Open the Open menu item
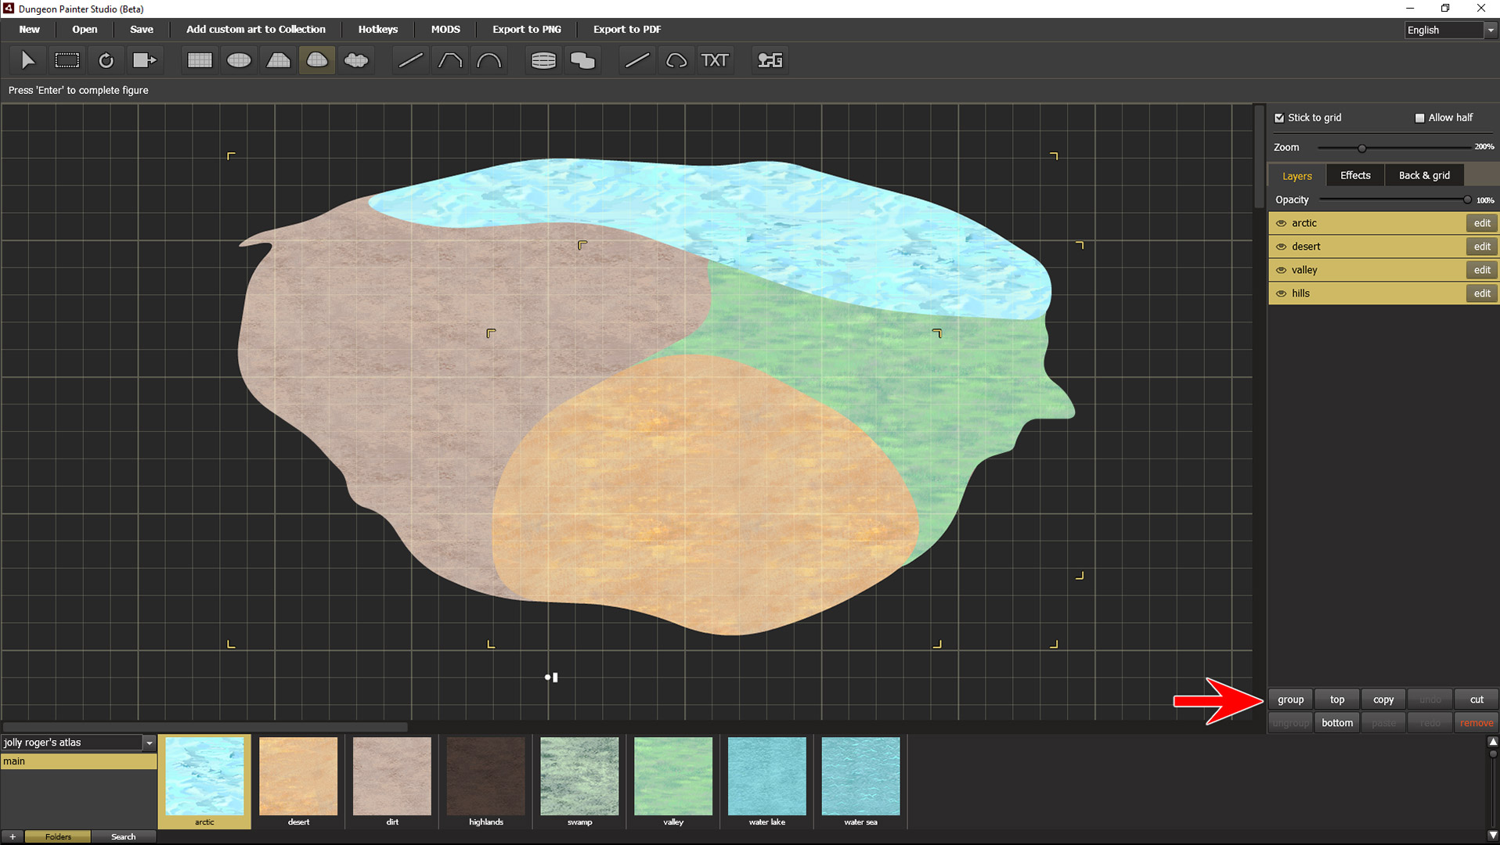The image size is (1500, 845). point(85,30)
